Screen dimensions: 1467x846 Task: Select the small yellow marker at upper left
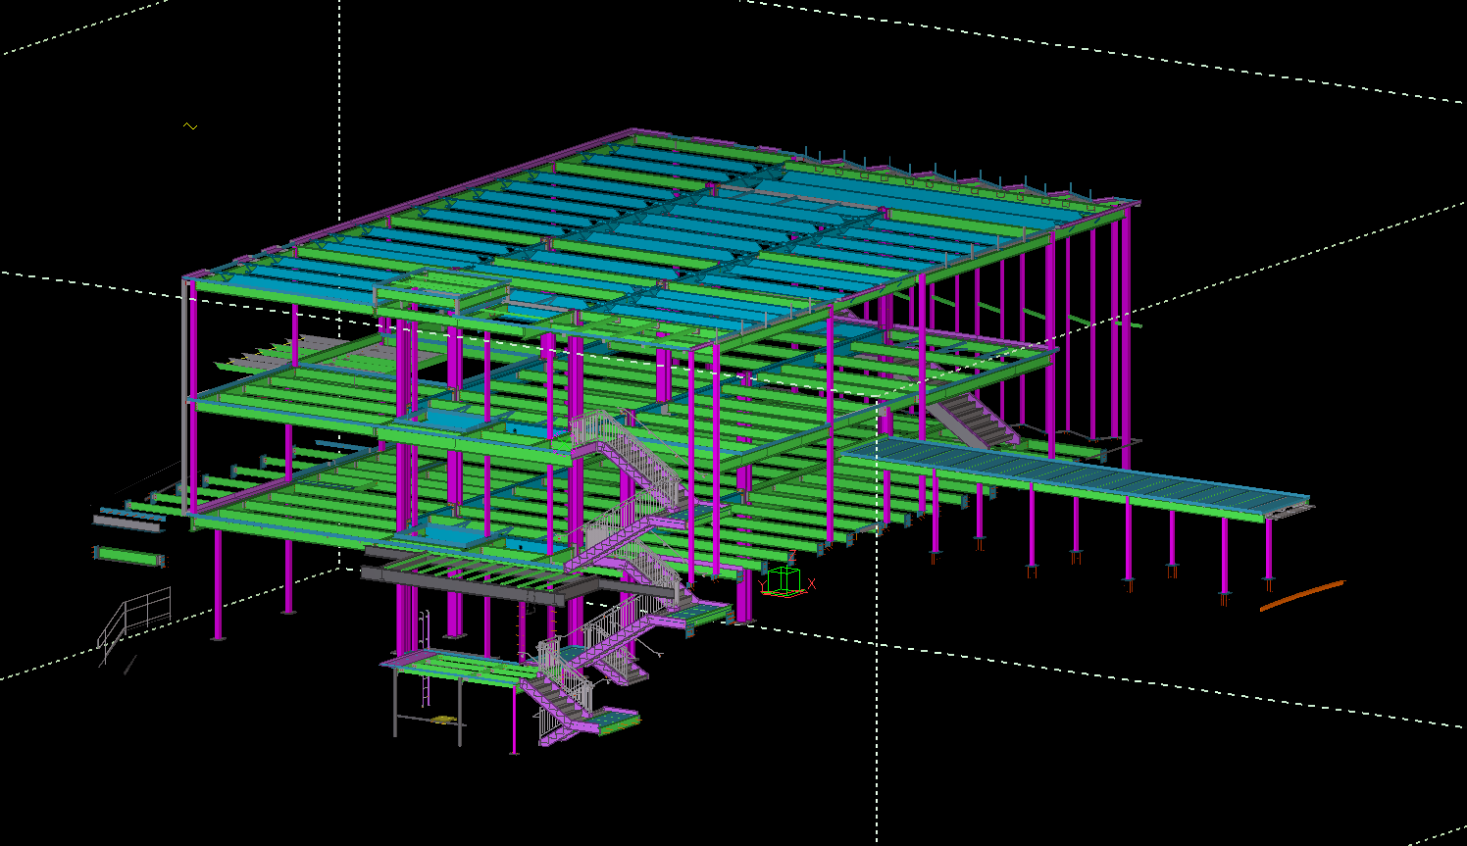191,126
